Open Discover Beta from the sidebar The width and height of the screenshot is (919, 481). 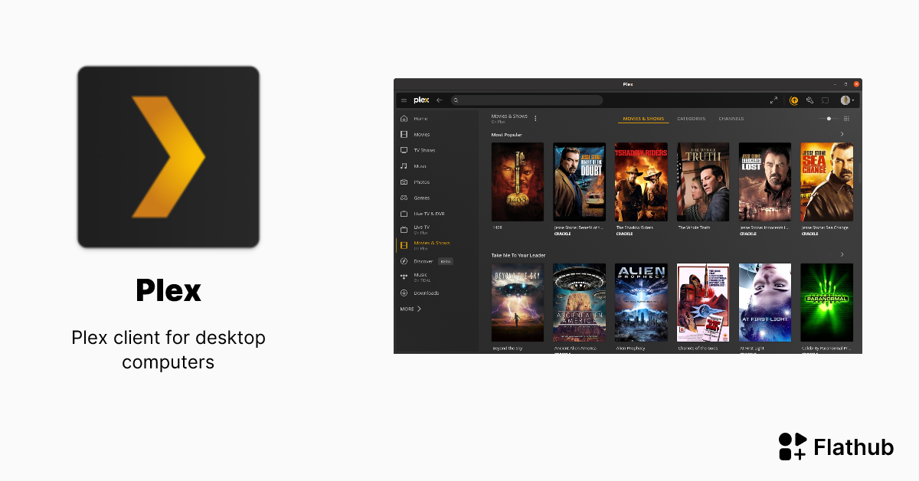(423, 261)
